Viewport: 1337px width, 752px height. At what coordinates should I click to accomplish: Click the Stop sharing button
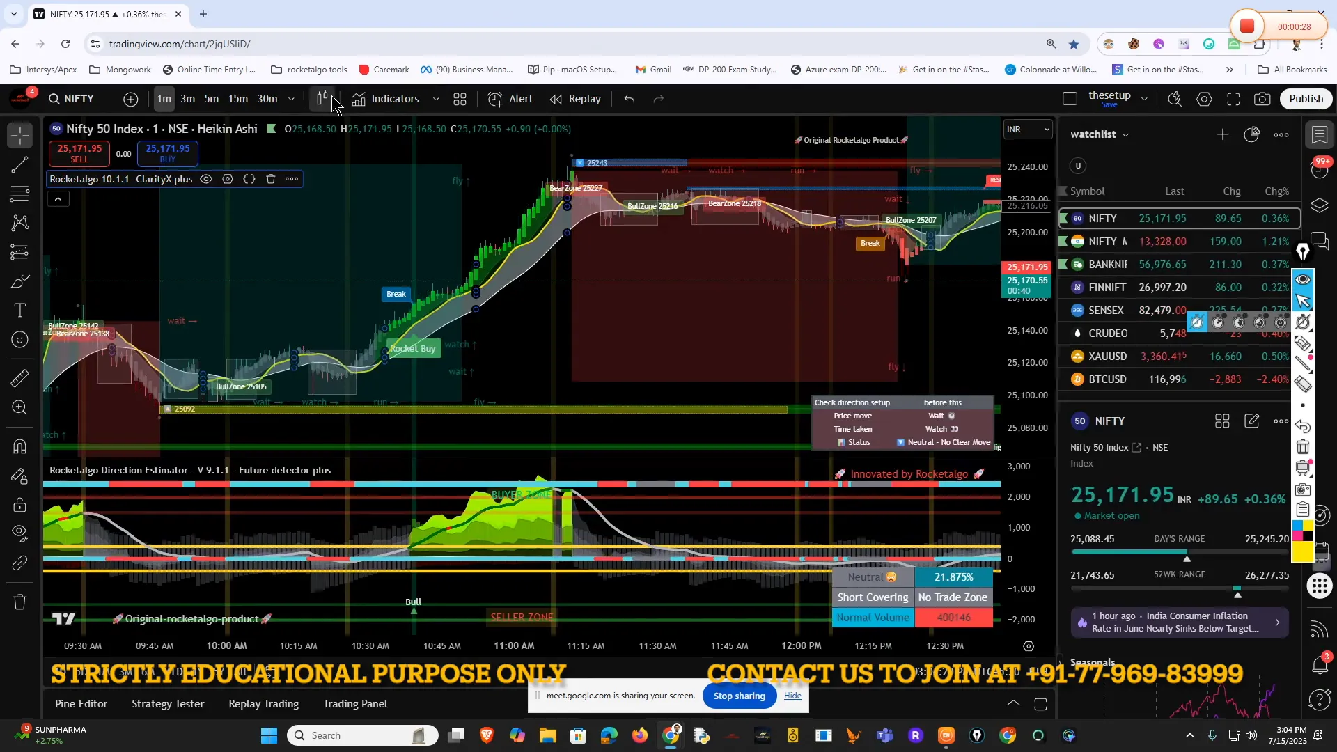[x=739, y=696]
